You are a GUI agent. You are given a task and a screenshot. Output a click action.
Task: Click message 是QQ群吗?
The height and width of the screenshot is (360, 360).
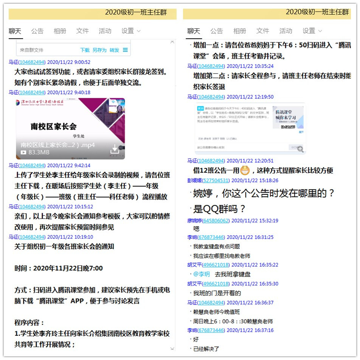219,209
